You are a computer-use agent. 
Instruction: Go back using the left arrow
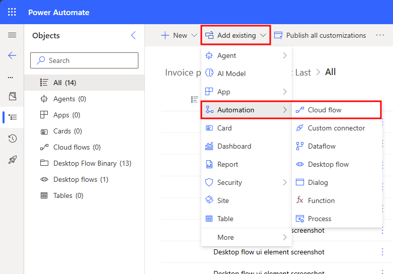point(12,55)
